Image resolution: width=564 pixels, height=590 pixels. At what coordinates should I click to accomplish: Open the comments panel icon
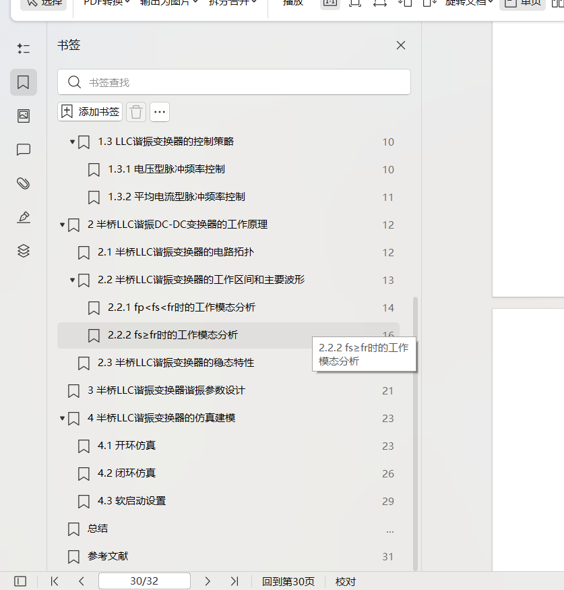point(24,150)
